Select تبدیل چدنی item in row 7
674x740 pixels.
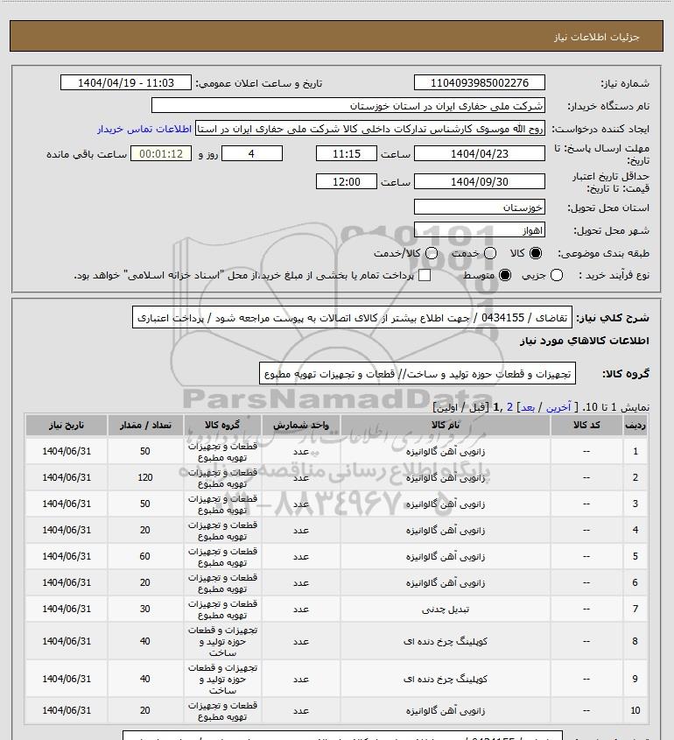click(x=446, y=610)
